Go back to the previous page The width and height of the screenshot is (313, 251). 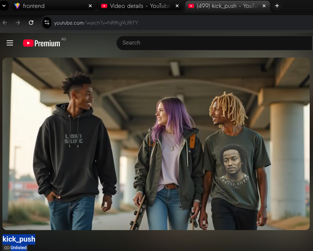tap(5, 23)
